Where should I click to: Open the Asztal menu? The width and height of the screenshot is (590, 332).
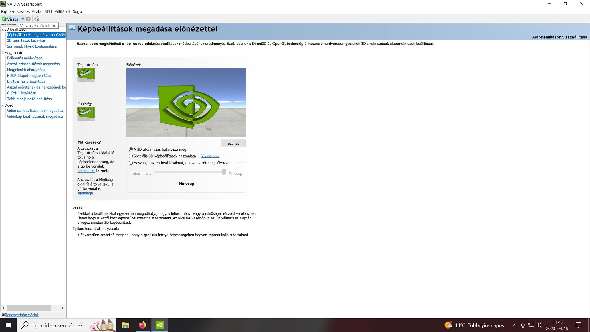(37, 11)
